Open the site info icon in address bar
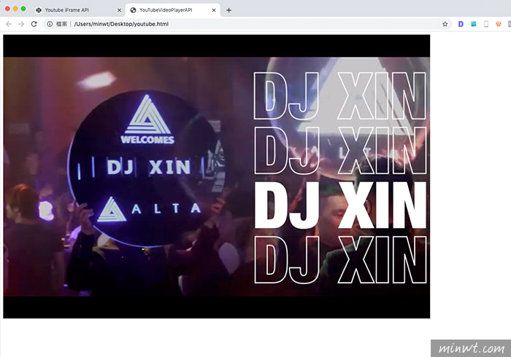This screenshot has width=511, height=357. pyautogui.click(x=50, y=24)
